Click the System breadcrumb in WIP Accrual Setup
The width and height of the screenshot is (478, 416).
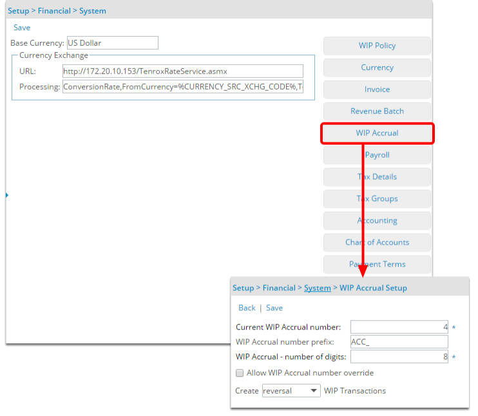(318, 288)
